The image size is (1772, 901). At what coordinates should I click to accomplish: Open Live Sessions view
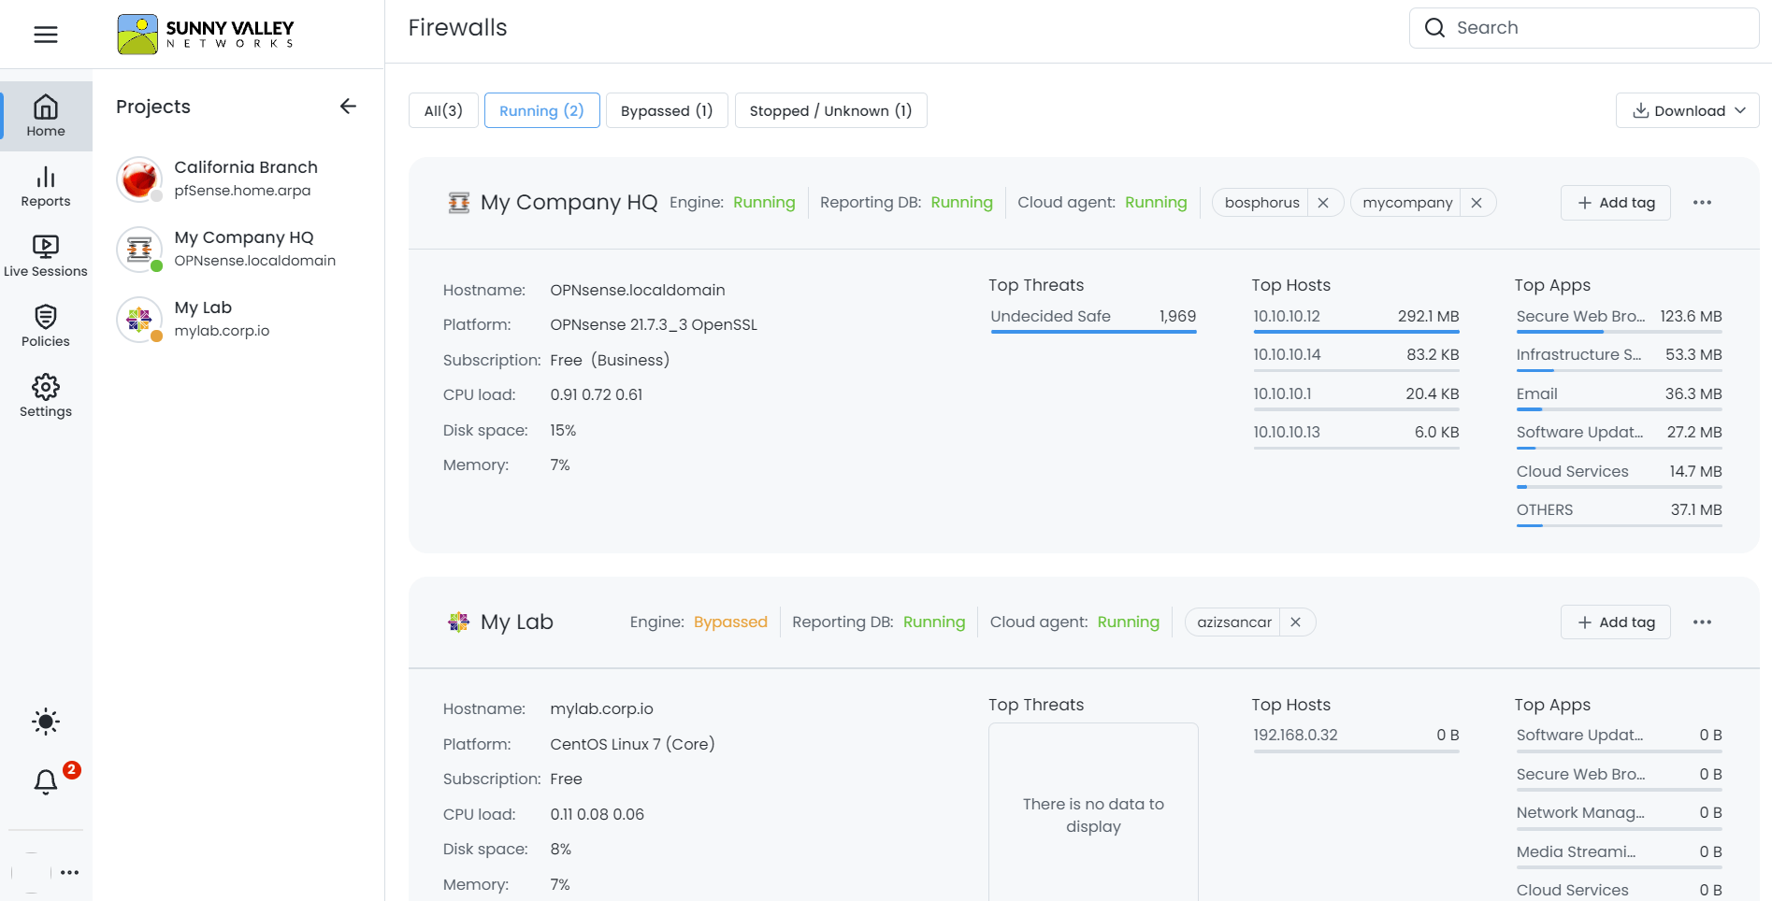(x=46, y=256)
